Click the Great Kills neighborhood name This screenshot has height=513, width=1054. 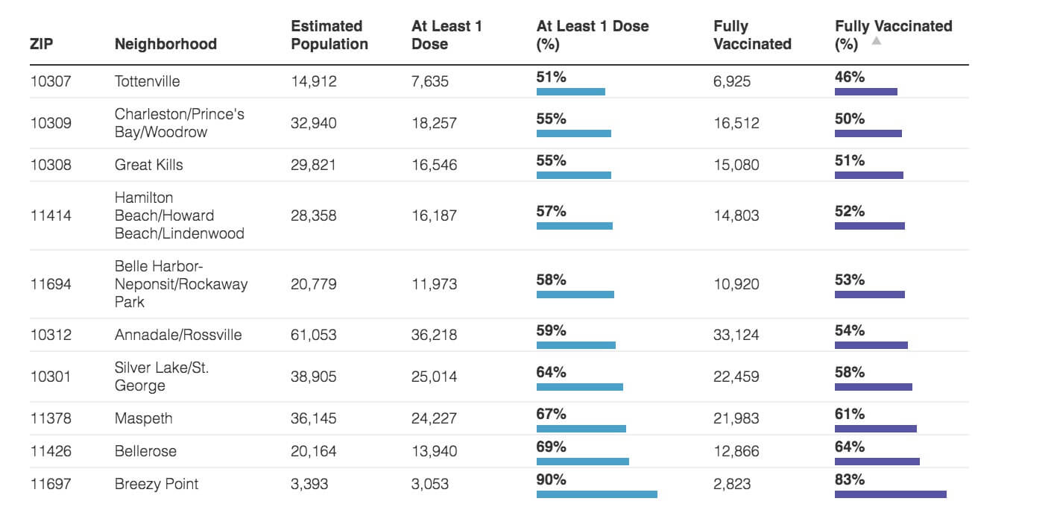tap(148, 165)
